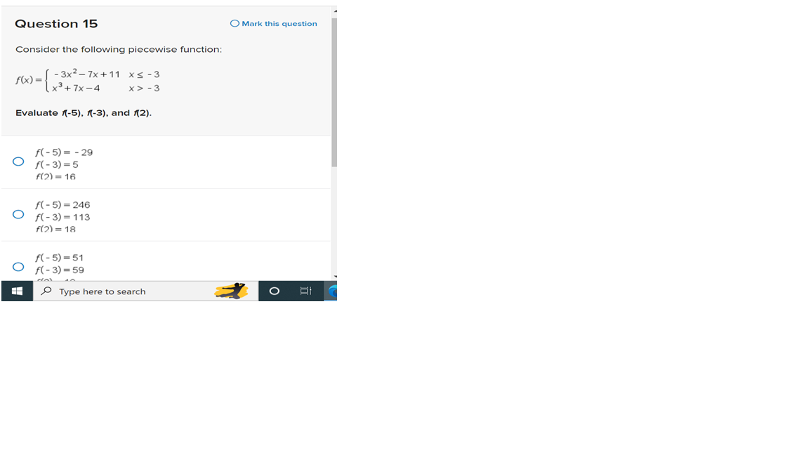Select the answer where f(-5) = 246
Screen dimensions: 809x455
[x=18, y=214]
